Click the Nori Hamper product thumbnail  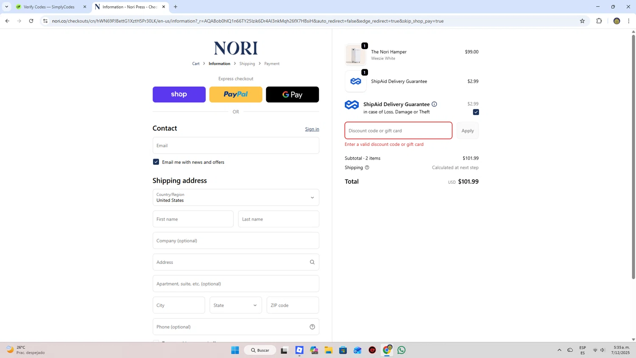[x=356, y=55]
